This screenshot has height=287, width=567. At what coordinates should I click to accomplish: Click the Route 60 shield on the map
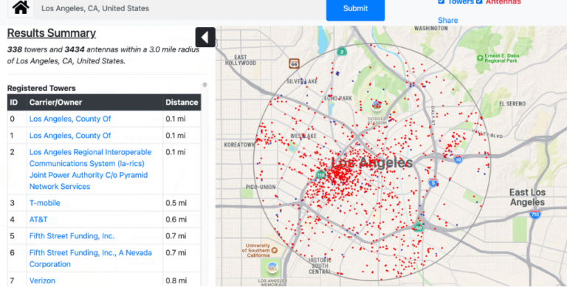[419, 227]
